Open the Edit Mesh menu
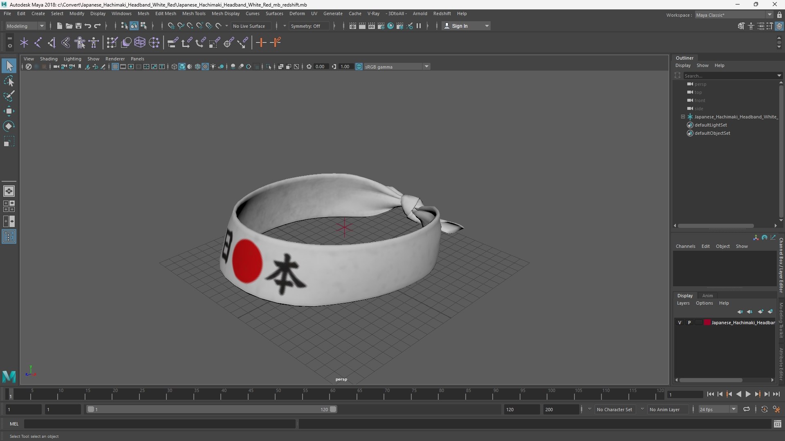 click(x=166, y=13)
